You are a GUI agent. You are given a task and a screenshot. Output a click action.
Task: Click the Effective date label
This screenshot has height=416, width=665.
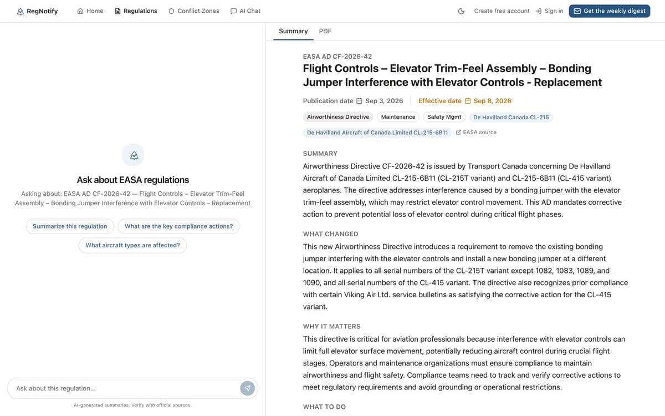click(440, 101)
